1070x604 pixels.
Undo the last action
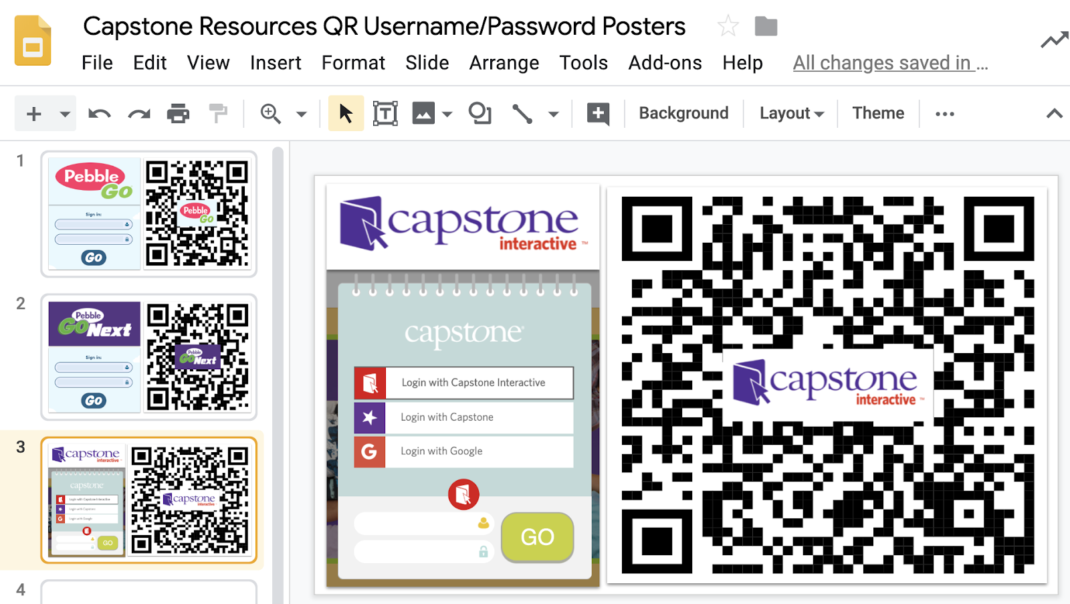point(99,113)
